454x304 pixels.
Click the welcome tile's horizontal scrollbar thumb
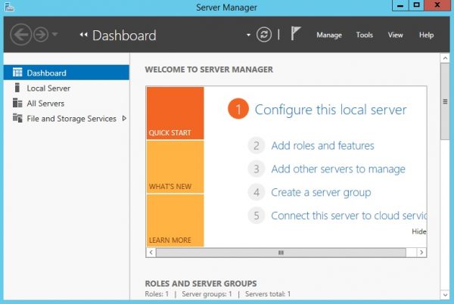coord(281,253)
